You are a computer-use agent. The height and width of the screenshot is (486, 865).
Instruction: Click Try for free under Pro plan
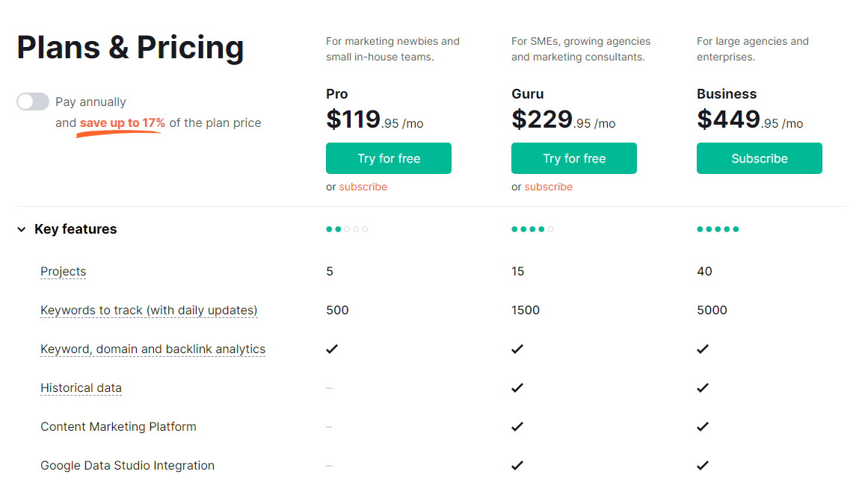(x=388, y=158)
